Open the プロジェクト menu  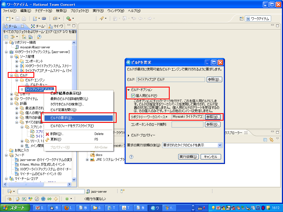pyautogui.click(x=80, y=11)
